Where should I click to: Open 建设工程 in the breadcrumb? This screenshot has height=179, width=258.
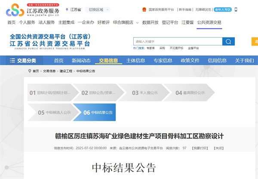[x=65, y=71]
